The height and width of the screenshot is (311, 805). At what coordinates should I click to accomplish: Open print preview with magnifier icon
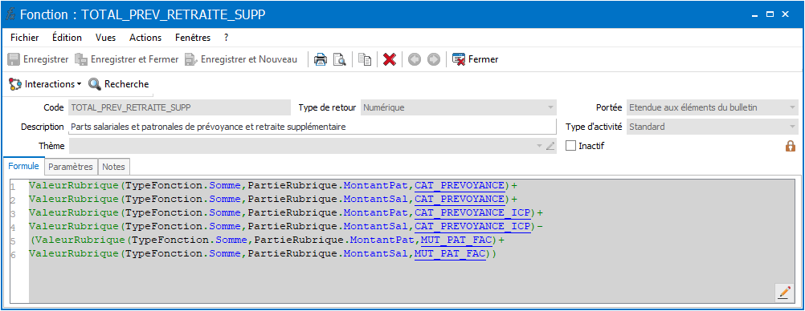coord(340,59)
